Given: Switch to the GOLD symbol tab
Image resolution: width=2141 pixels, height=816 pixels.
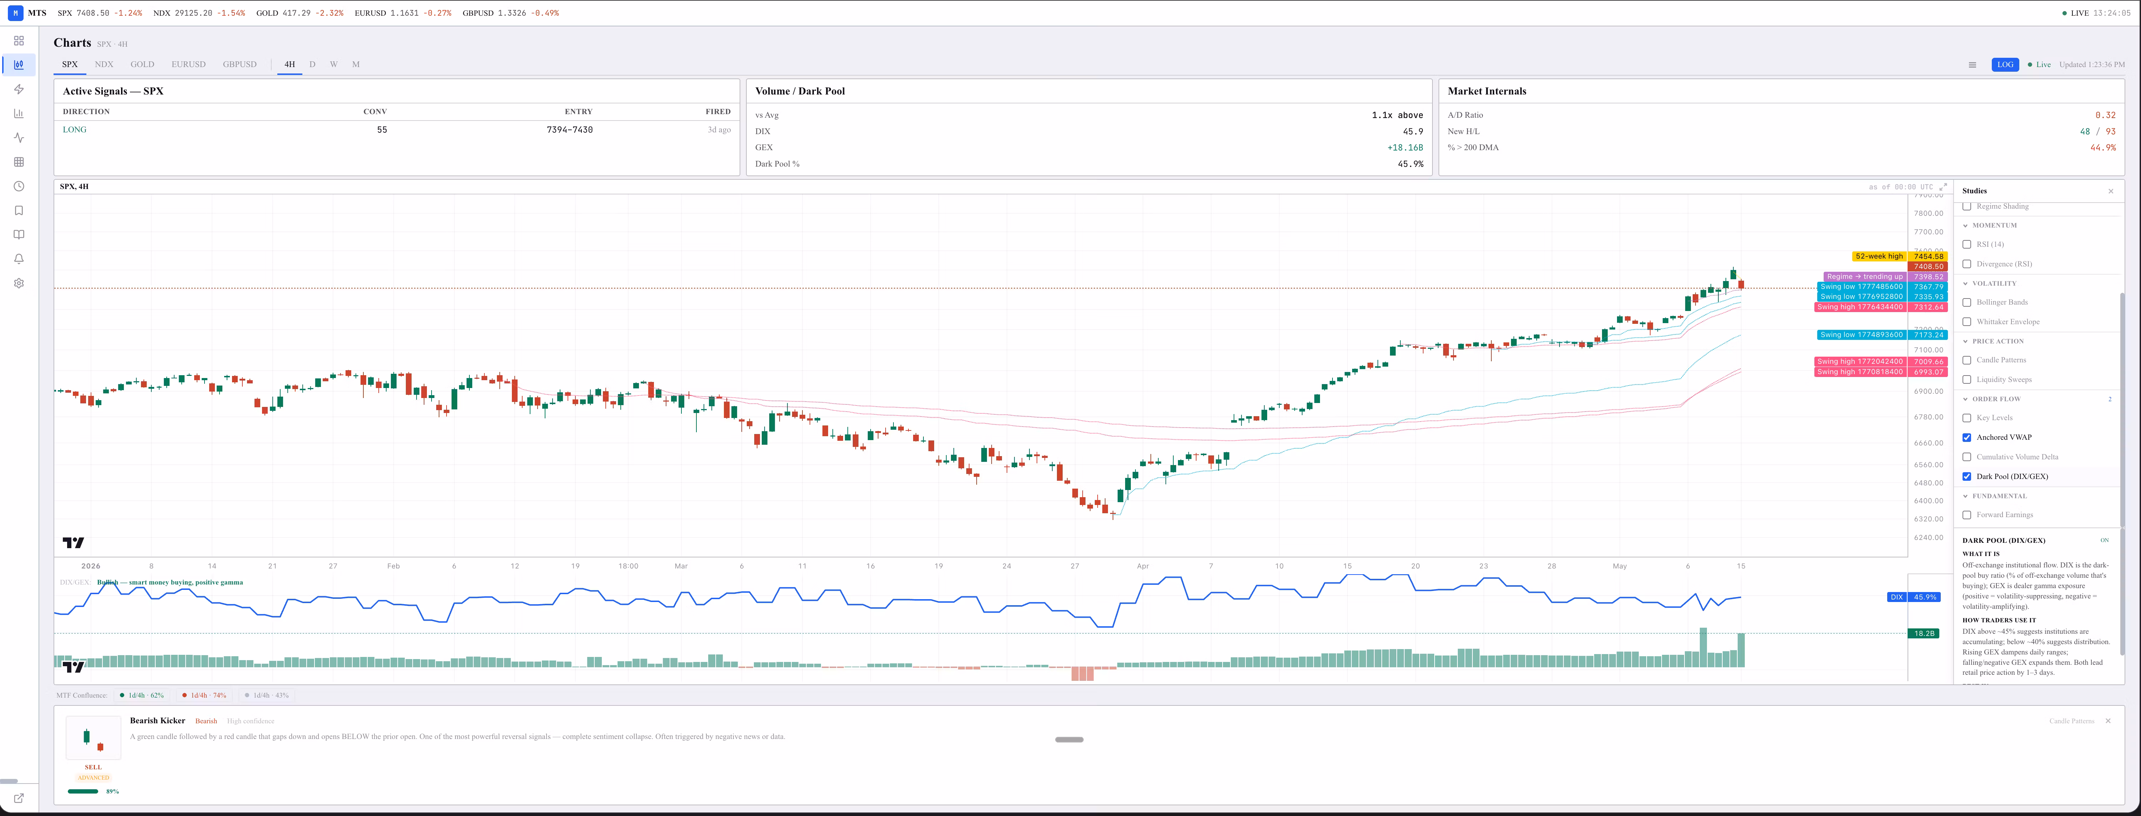Looking at the screenshot, I should [142, 65].
